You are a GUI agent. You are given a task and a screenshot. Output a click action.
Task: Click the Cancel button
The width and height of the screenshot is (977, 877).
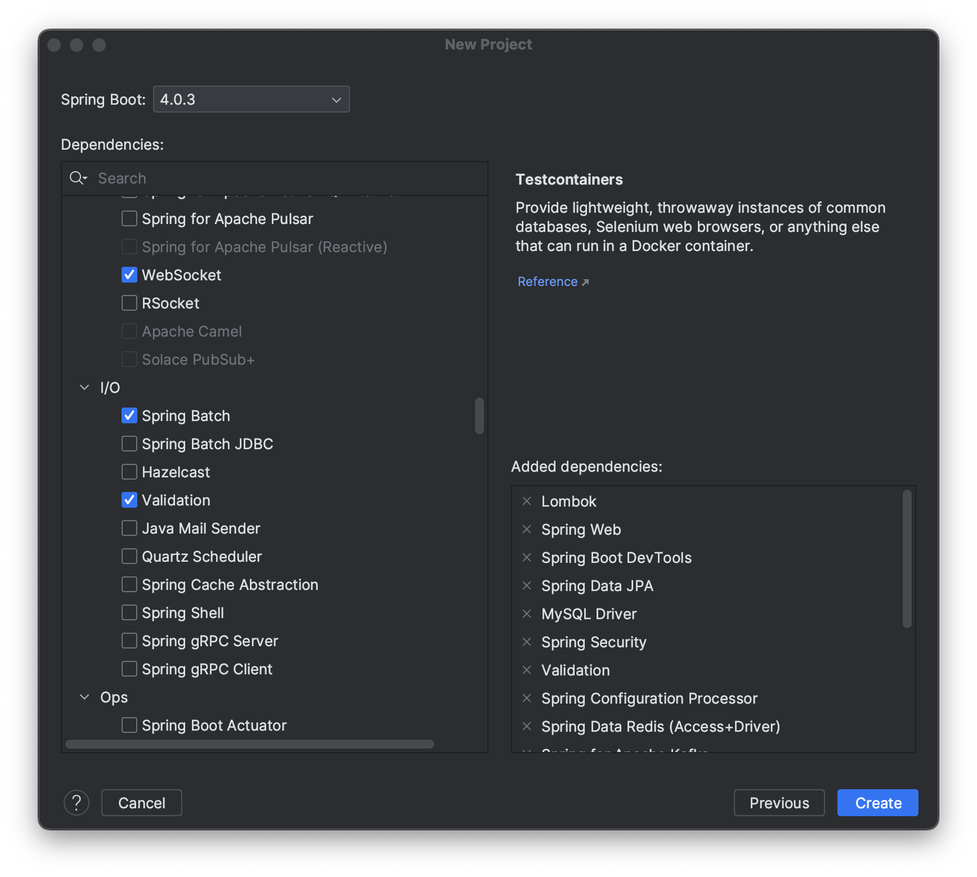(142, 803)
